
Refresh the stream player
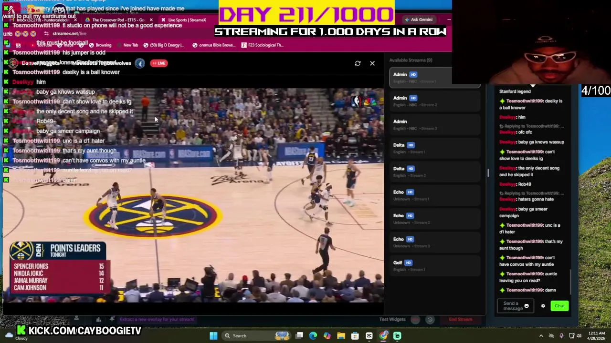(x=358, y=63)
